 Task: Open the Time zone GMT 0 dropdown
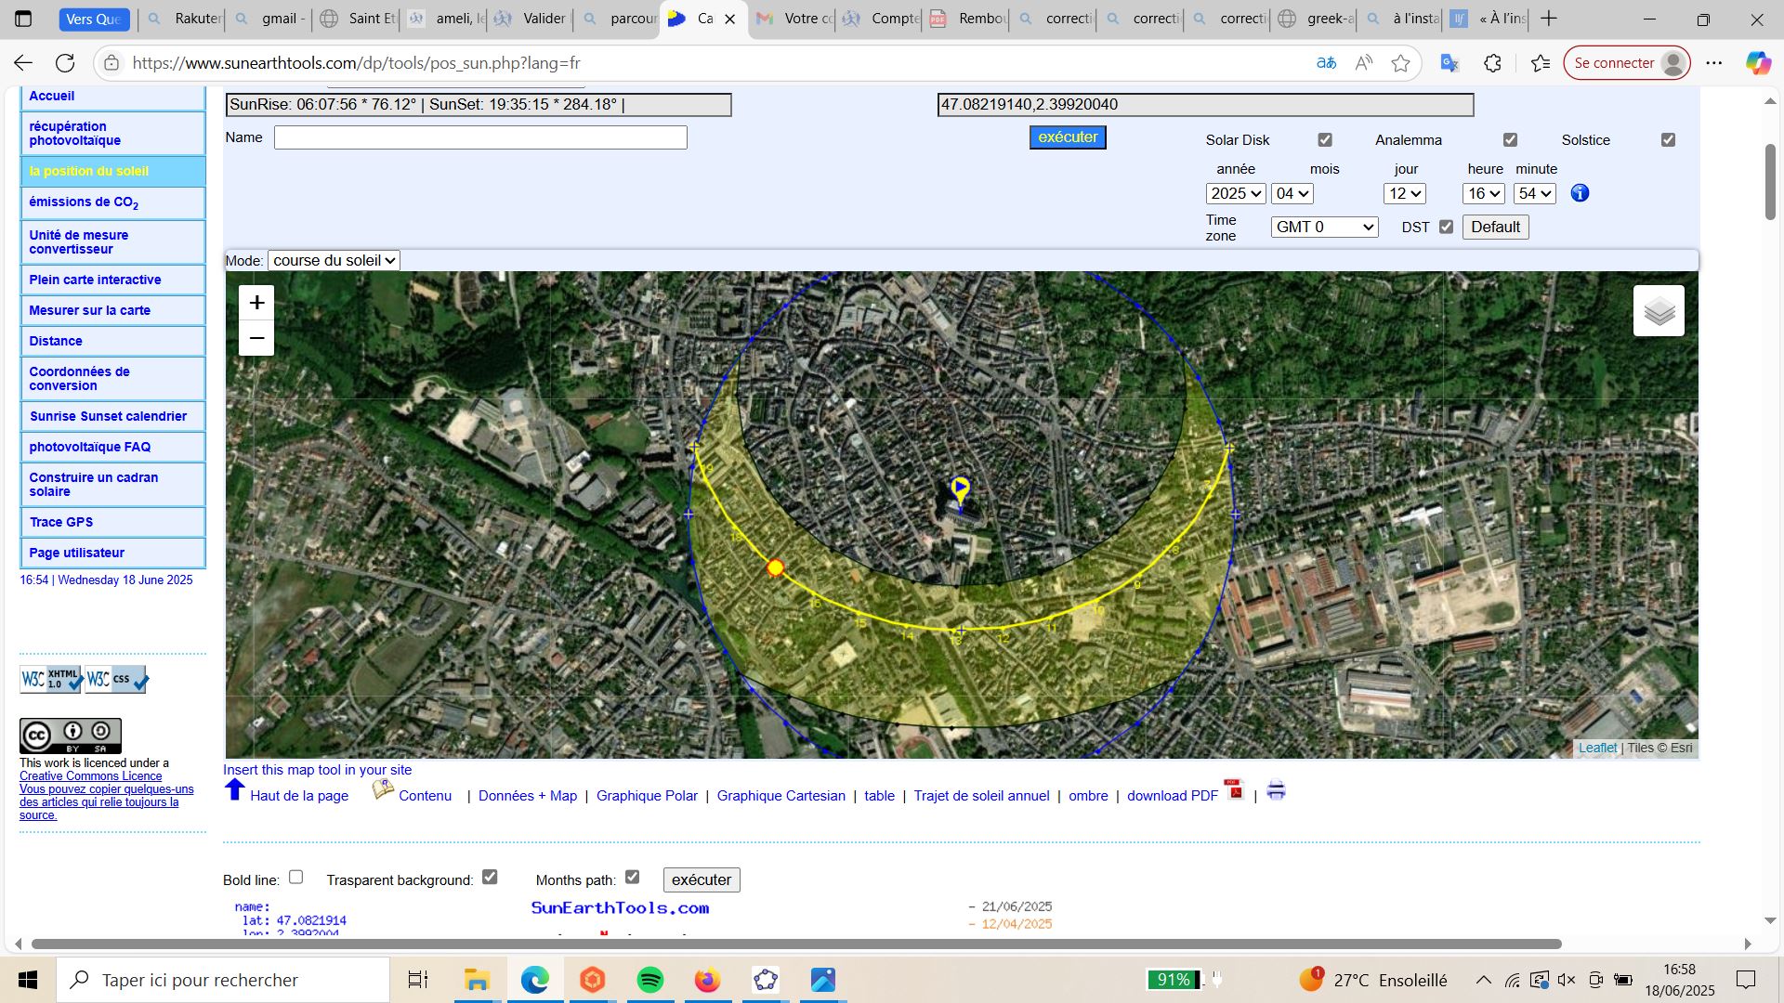(x=1324, y=227)
